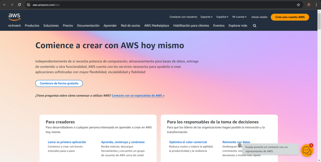Image resolution: width=321 pixels, height=162 pixels.
Task: Open the Aprender menu
Action: coord(110,26)
